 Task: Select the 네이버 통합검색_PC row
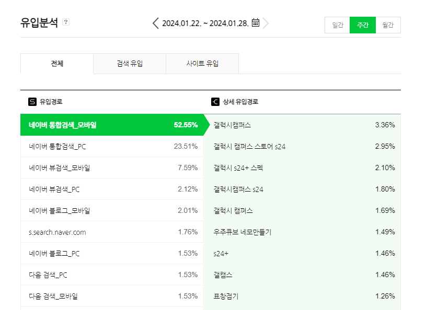pos(112,147)
